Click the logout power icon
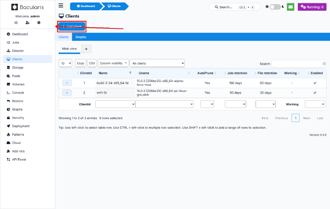 pos(16,23)
